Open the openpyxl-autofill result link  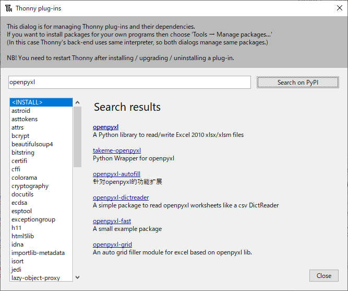116,174
